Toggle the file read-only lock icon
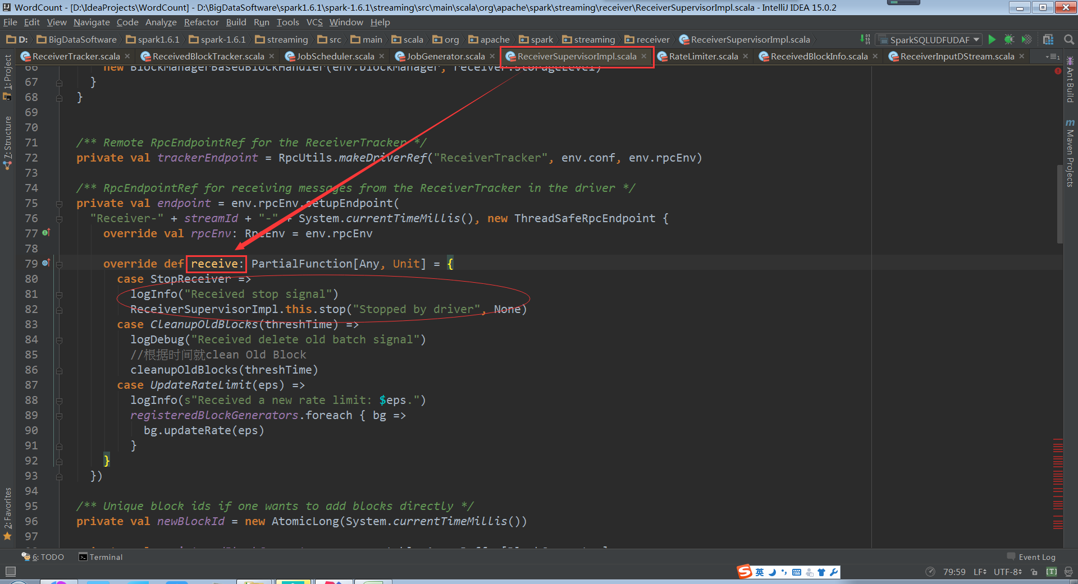This screenshot has width=1078, height=584. point(1034,572)
